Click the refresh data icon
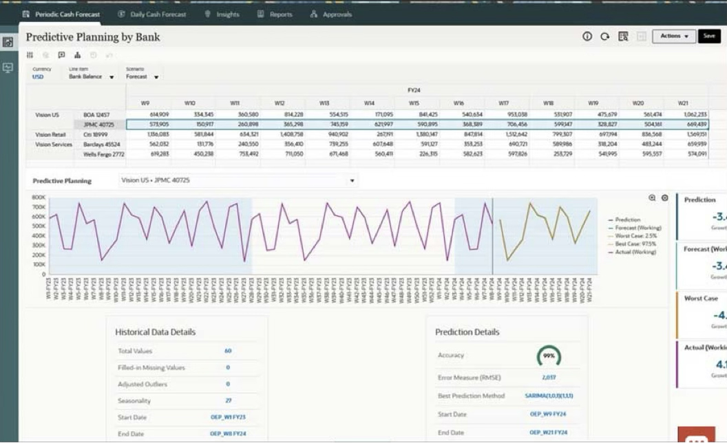Image resolution: width=727 pixels, height=443 pixels. 604,36
